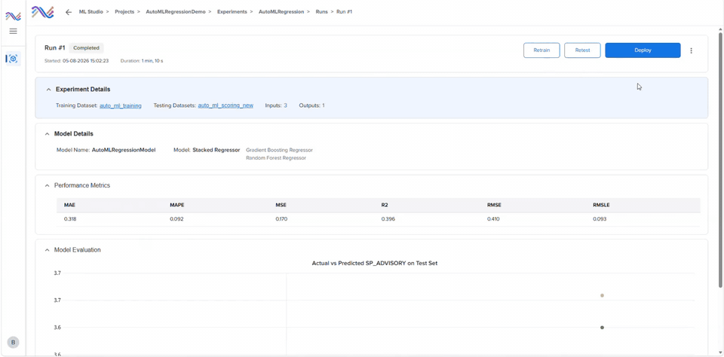Screen dimensions: 724x357
Task: Click the dark chart data point
Action: tap(602, 328)
